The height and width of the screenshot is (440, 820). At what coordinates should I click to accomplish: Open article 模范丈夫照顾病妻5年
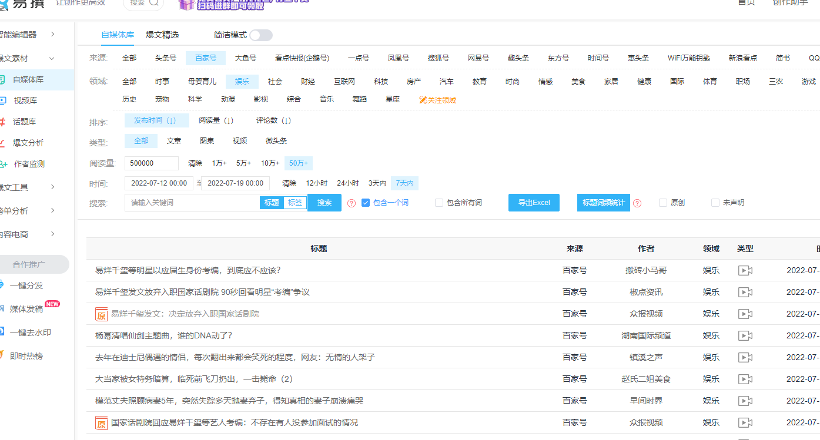coord(229,401)
